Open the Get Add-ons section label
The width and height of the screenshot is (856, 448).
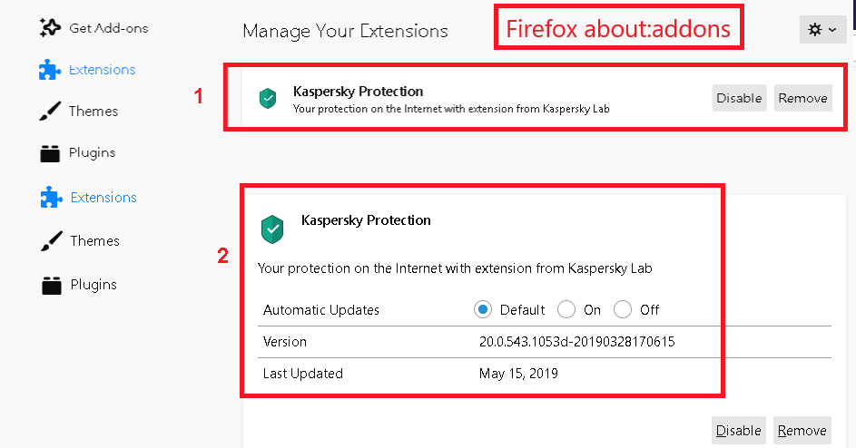[x=108, y=28]
